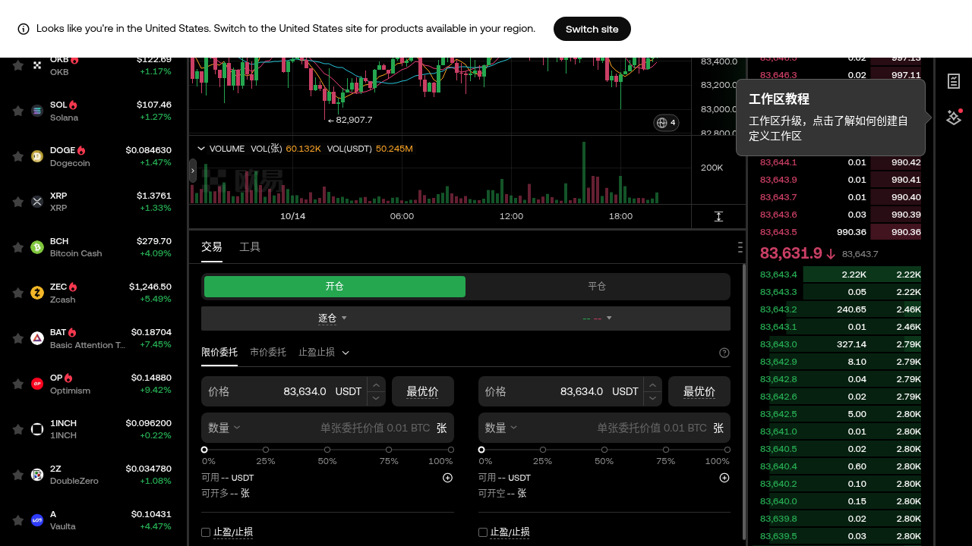Set short amount slider to 25%
The image size is (972, 546).
[x=543, y=450]
